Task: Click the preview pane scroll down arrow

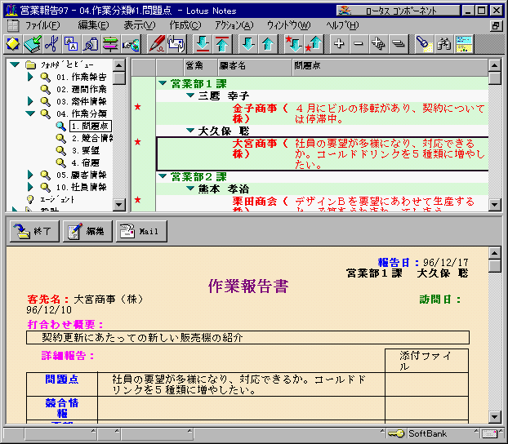Action: [x=494, y=415]
